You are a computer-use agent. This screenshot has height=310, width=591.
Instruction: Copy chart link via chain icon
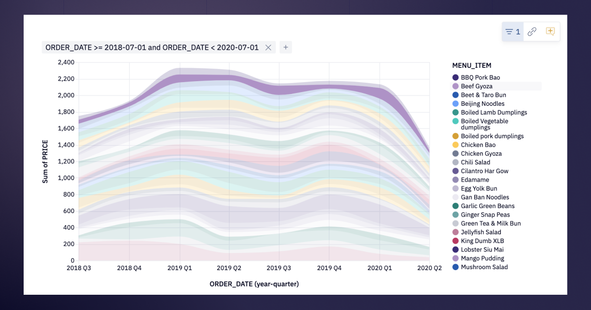pos(532,31)
